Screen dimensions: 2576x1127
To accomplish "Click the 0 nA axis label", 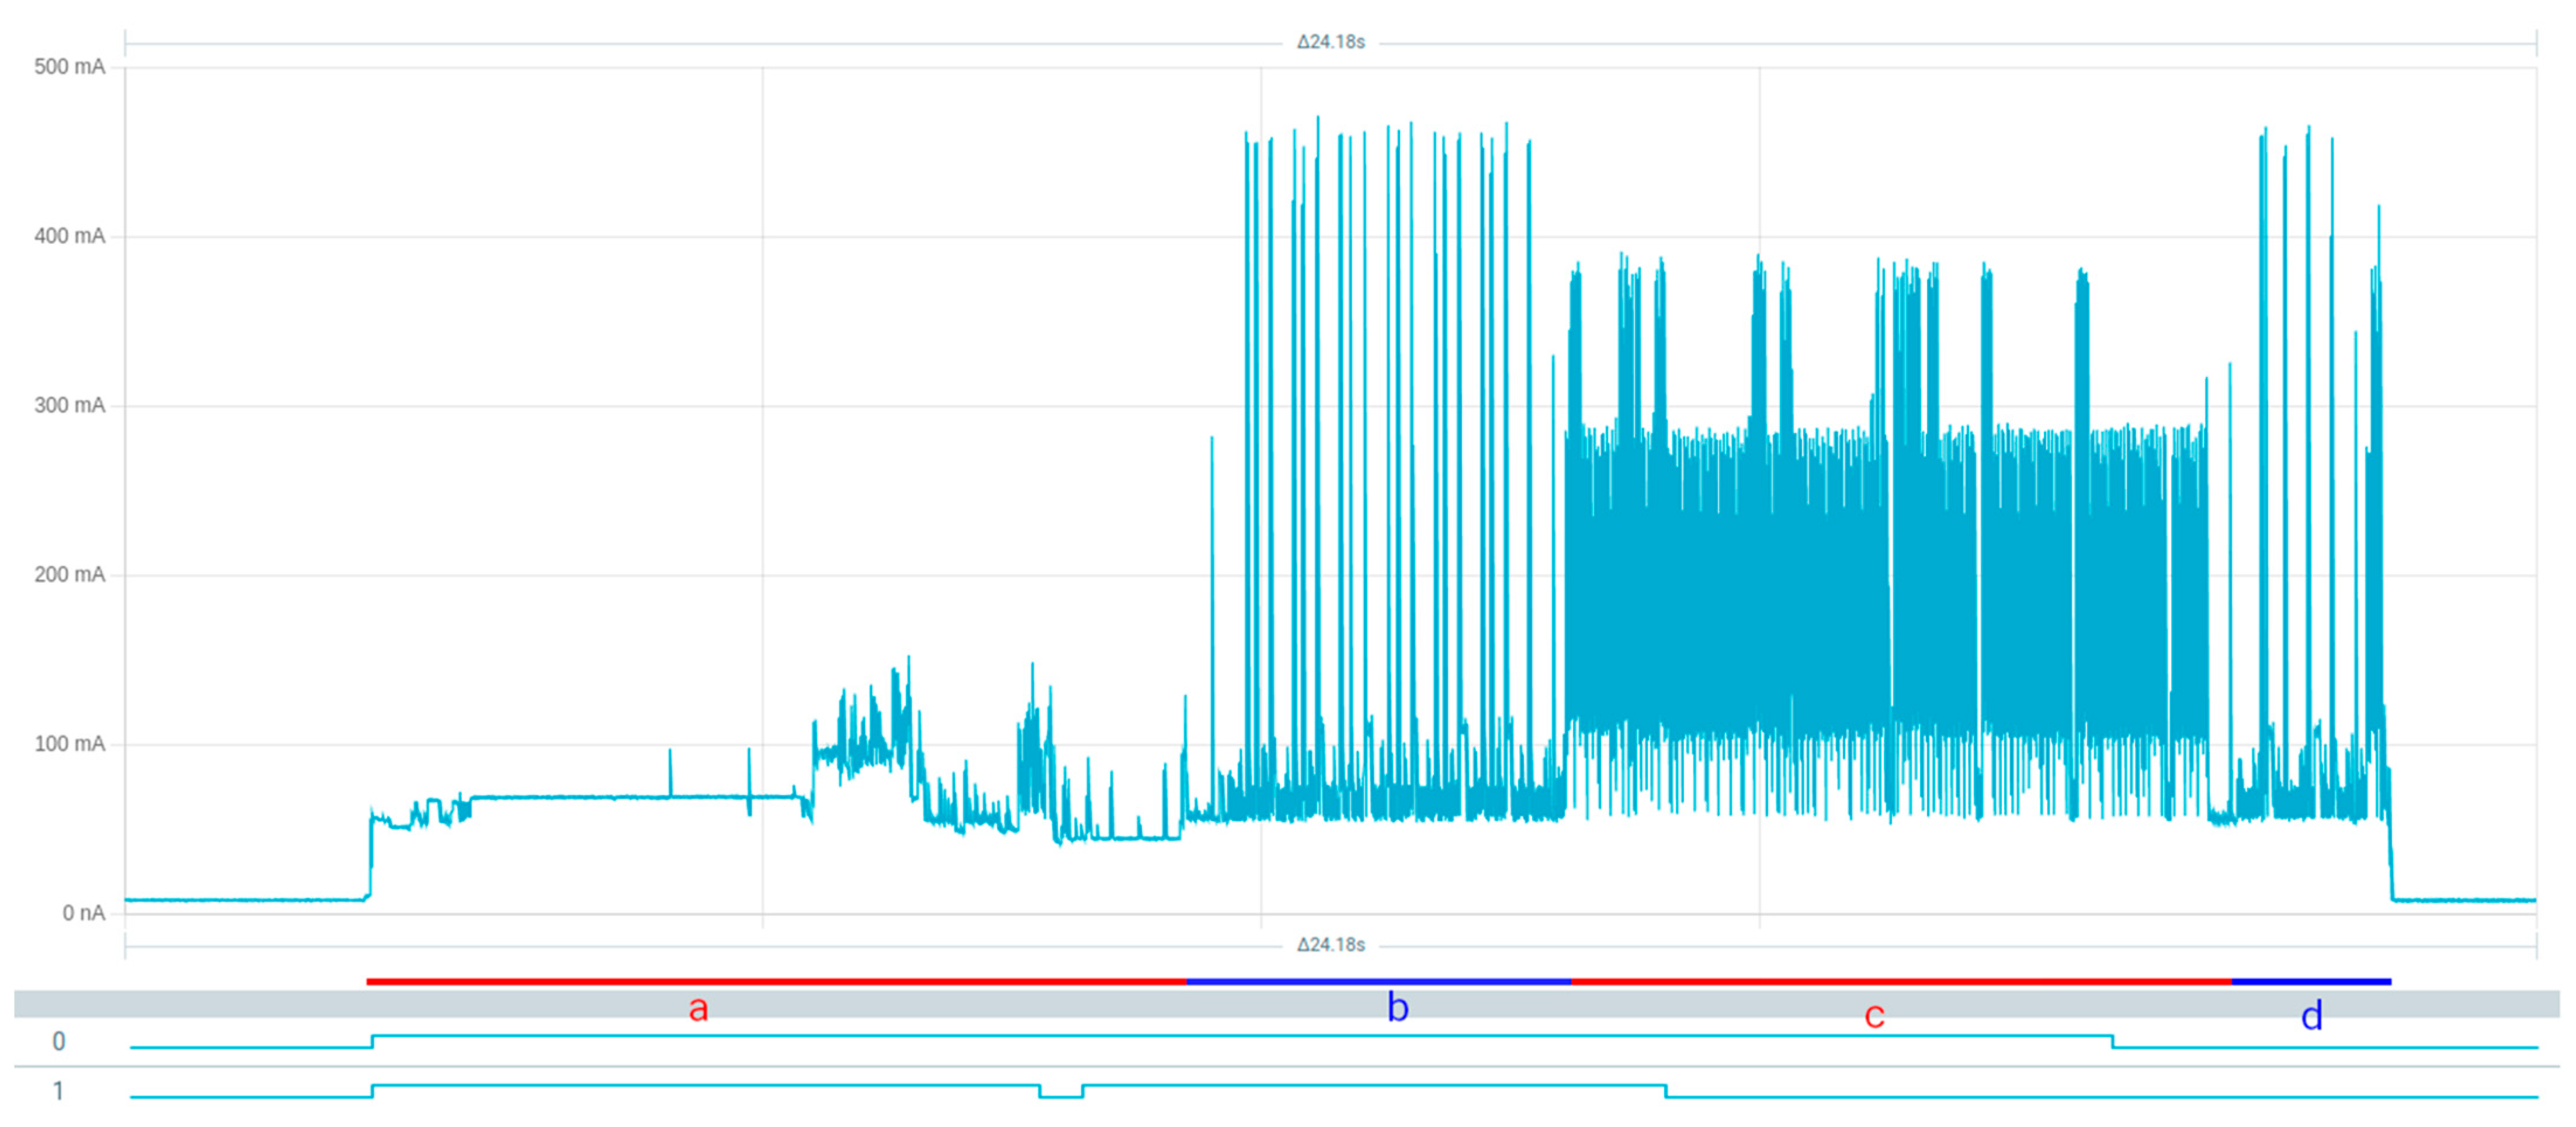I will [x=83, y=913].
